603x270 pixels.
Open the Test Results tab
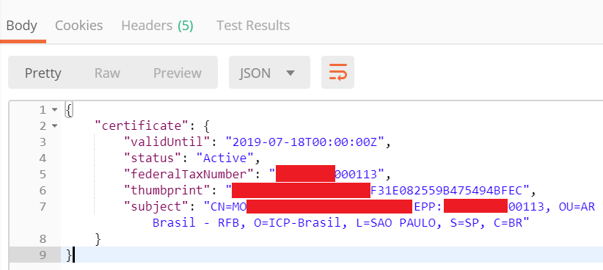[253, 26]
